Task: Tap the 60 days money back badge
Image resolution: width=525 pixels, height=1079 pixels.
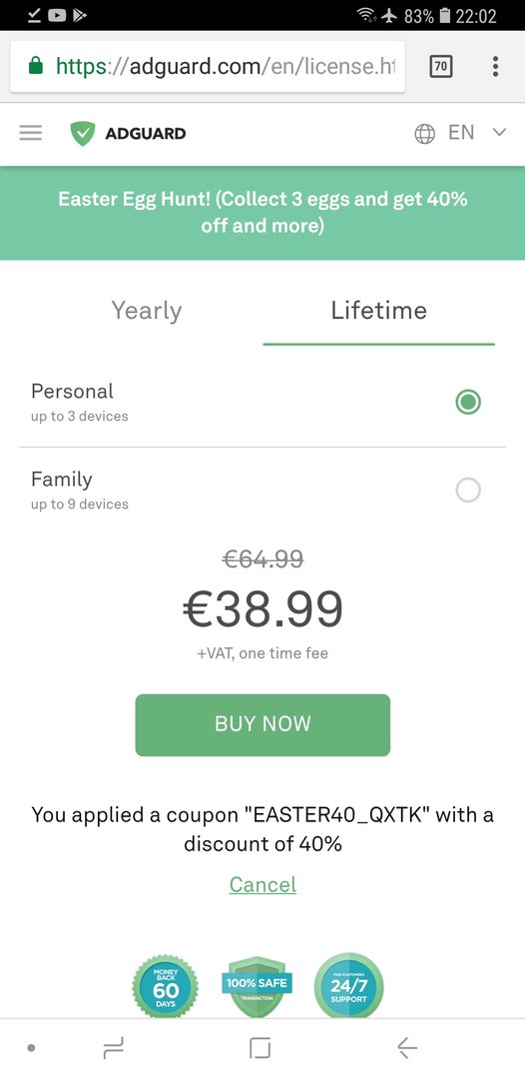Action: tap(166, 988)
